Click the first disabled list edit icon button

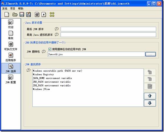tap(150, 72)
